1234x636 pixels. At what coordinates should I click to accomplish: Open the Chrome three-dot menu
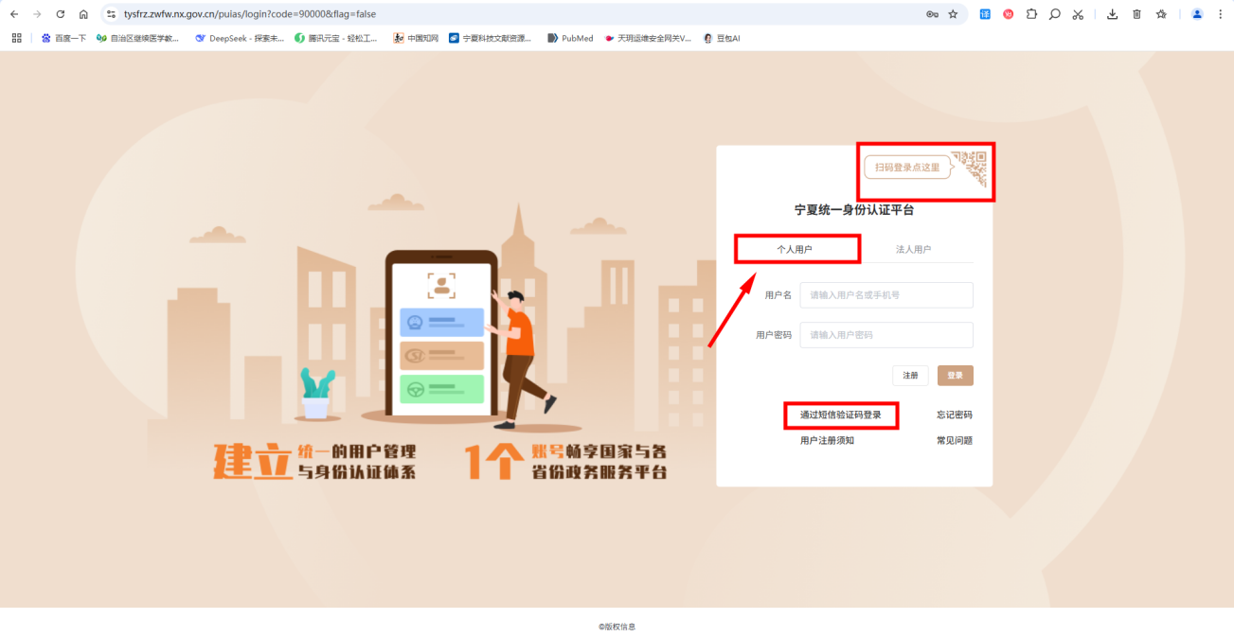click(x=1220, y=14)
